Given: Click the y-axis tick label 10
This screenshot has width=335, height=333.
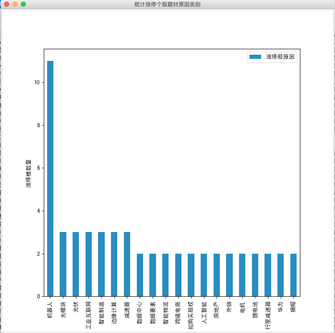Looking at the screenshot, I should click(x=37, y=83).
